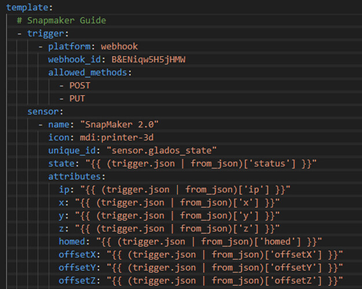Place cursor on the "allowed_methods:" key
This screenshot has width=362, height=289.
pos(90,72)
